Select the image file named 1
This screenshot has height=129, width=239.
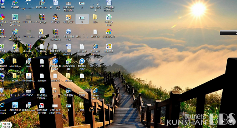pyautogui.click(x=68, y=107)
